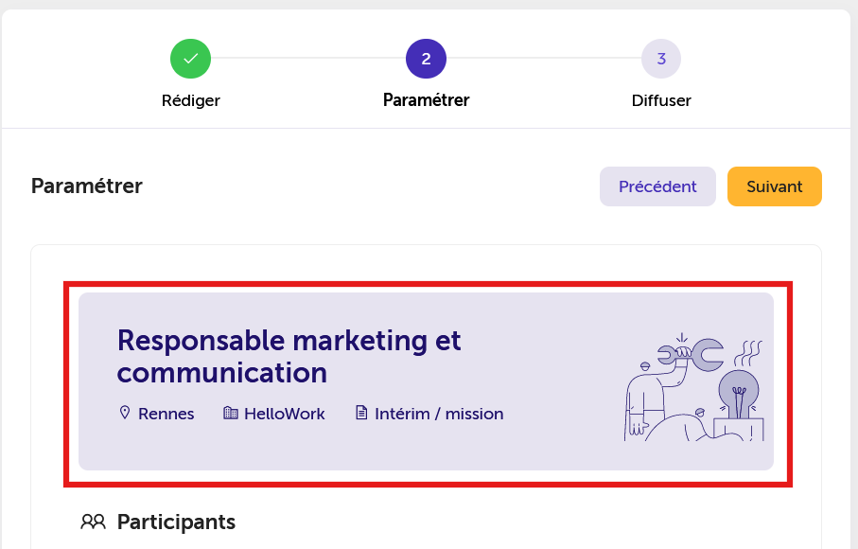
Task: Click the Précédent button
Action: click(657, 186)
